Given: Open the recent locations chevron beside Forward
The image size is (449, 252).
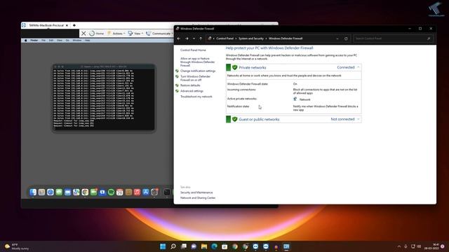Looking at the screenshot, I should 194,38.
